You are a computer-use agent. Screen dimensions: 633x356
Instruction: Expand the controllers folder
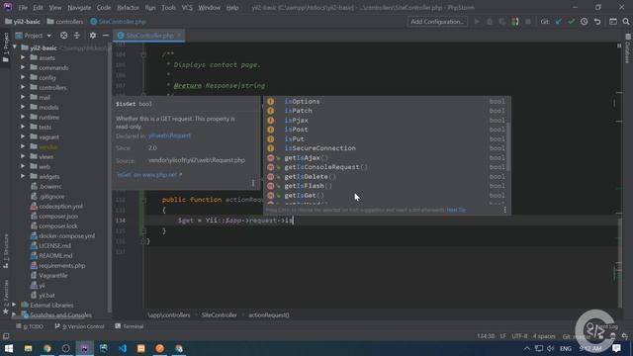(x=23, y=87)
